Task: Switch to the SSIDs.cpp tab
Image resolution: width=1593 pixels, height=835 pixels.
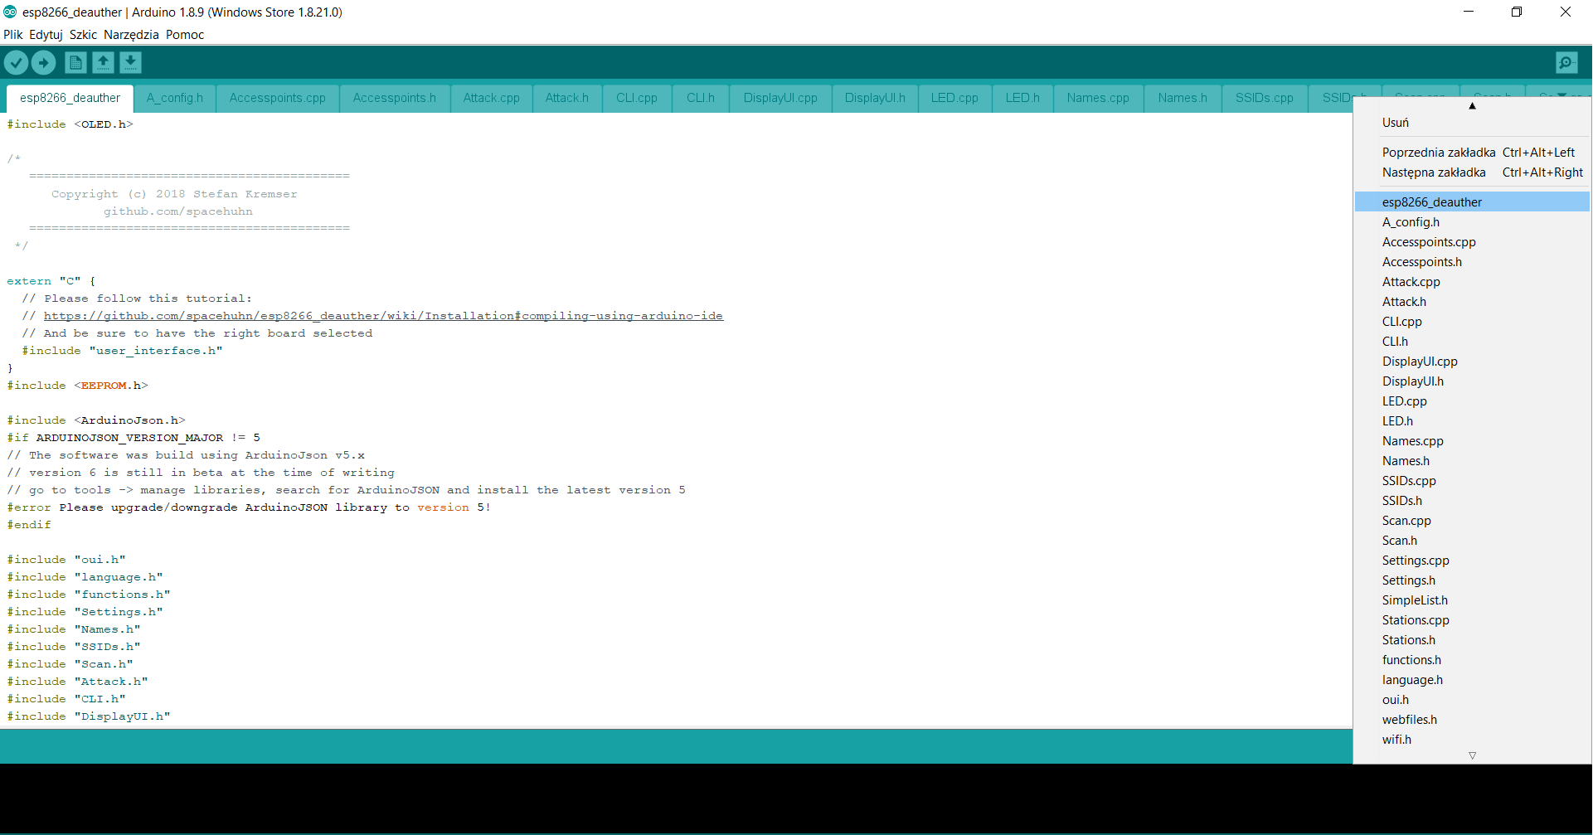Action: (x=1265, y=98)
